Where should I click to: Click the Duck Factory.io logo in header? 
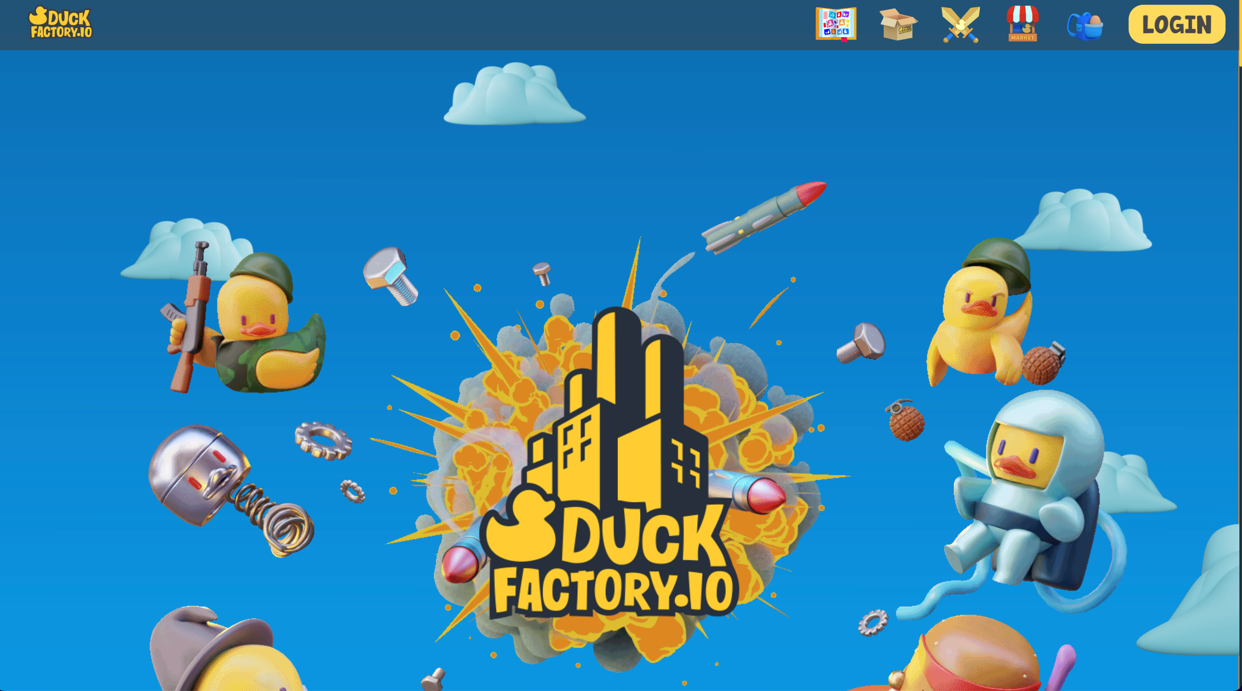(60, 22)
